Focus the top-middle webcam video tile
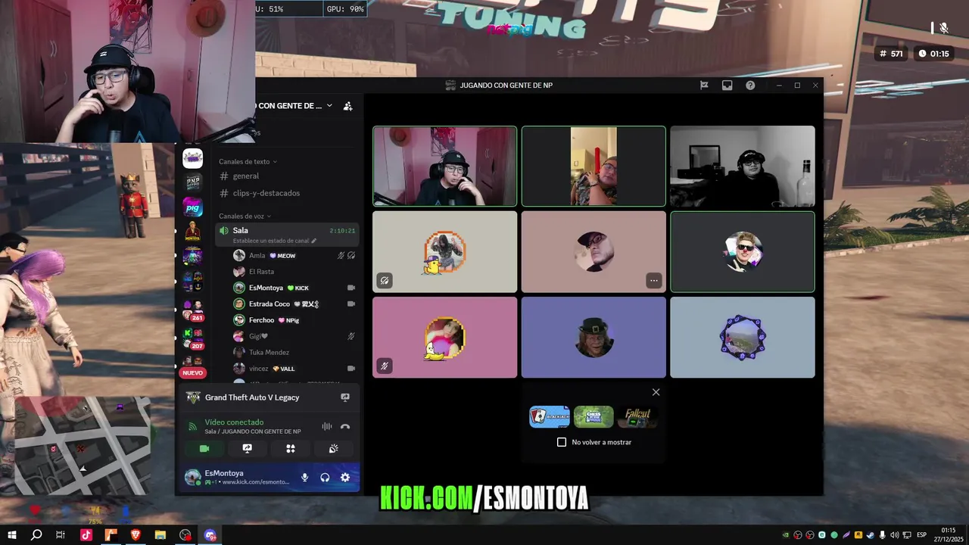 [594, 166]
